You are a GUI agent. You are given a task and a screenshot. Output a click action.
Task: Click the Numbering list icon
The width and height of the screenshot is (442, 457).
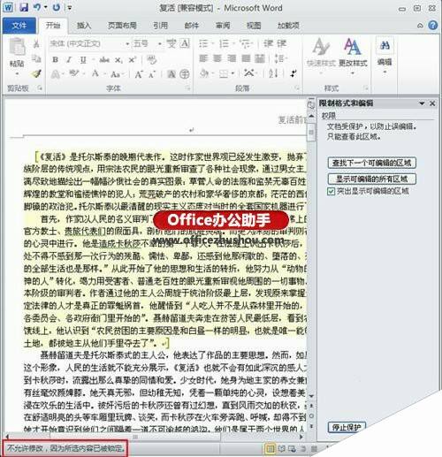224,44
